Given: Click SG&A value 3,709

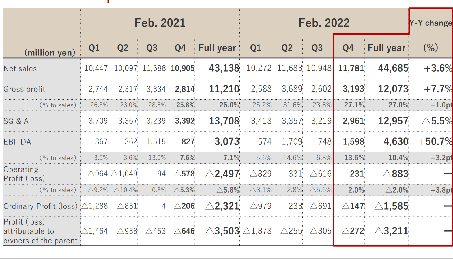Looking at the screenshot, I should tap(98, 121).
